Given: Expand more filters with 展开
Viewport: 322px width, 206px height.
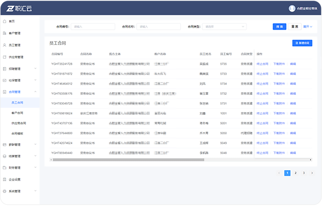Looking at the screenshot, I should pyautogui.click(x=308, y=27).
